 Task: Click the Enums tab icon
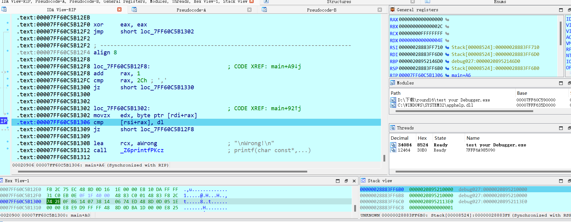click(428, 2)
